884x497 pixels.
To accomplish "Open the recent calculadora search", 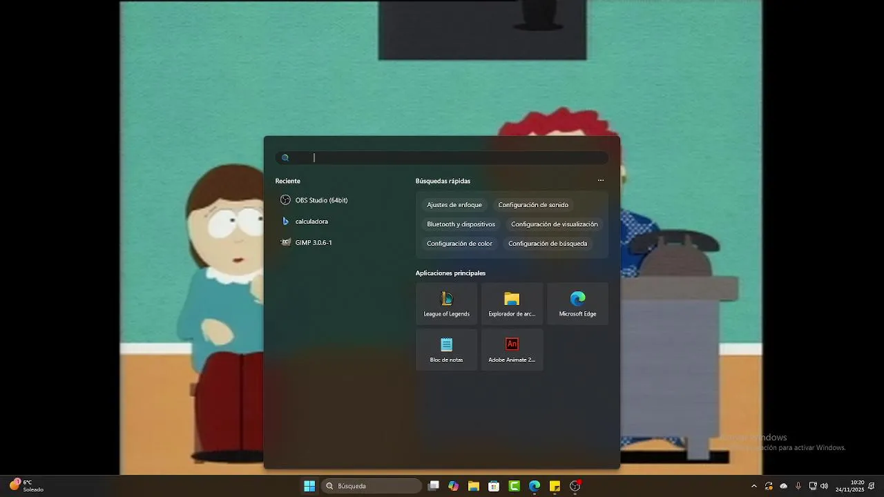I will pos(305,222).
